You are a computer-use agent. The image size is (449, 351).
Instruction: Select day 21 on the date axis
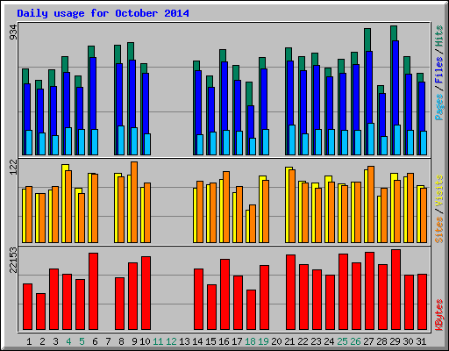click(x=289, y=341)
